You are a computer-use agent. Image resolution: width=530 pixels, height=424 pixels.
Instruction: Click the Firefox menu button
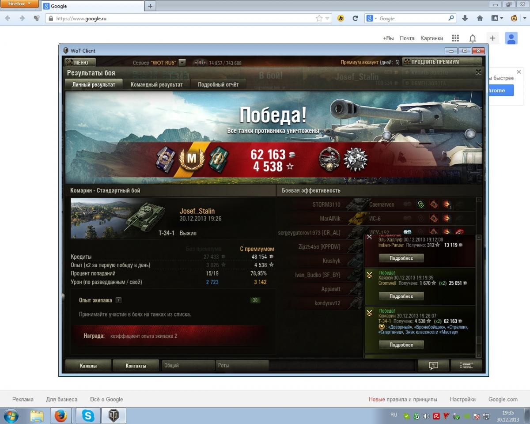click(x=20, y=4)
